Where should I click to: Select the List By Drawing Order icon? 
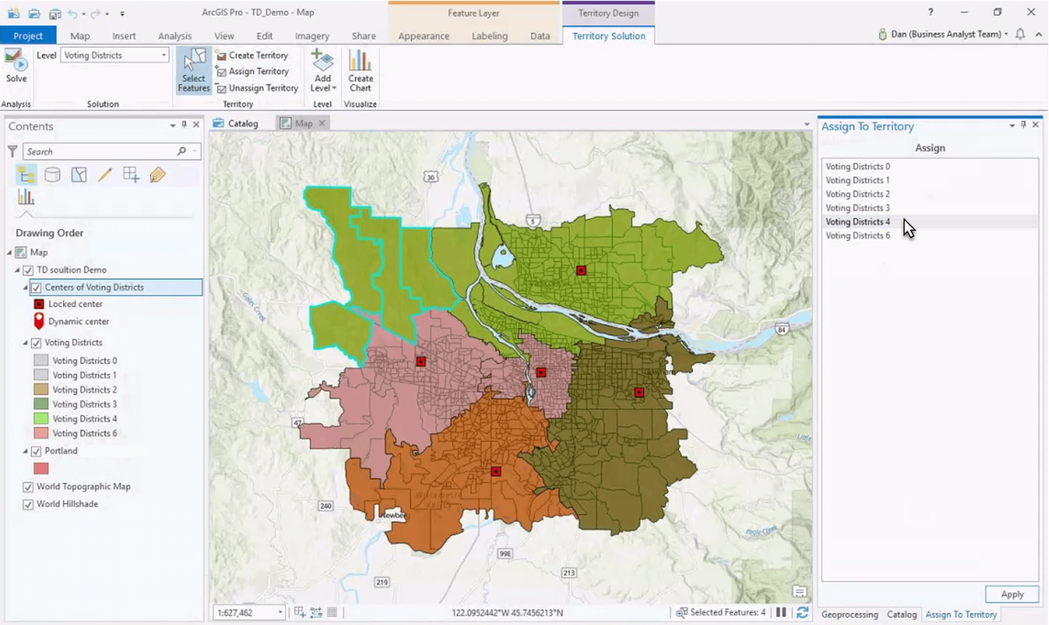tap(26, 174)
